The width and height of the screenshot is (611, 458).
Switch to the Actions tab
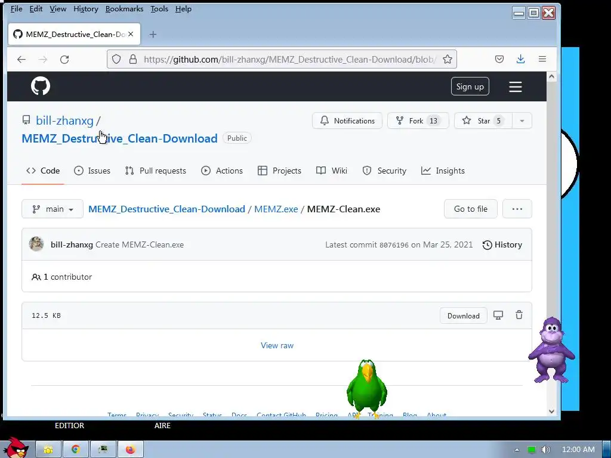pyautogui.click(x=222, y=171)
